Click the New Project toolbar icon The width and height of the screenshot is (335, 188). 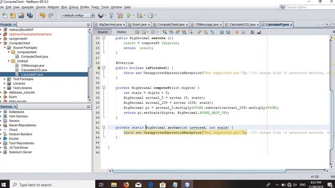(13, 15)
